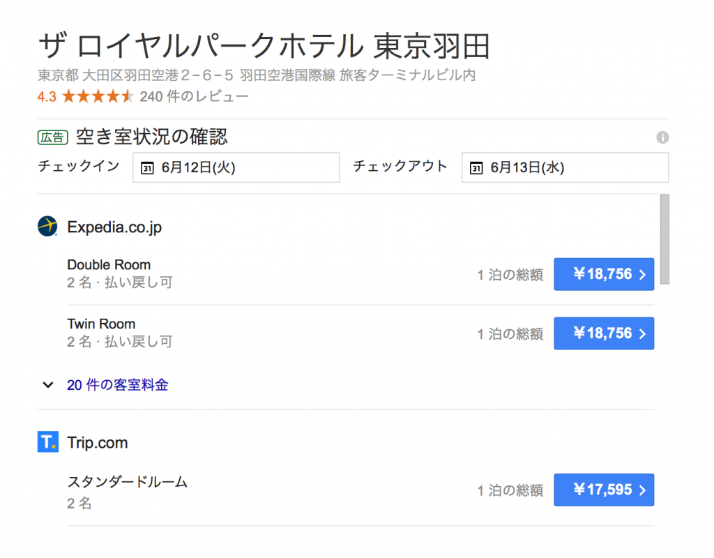Image resolution: width=714 pixels, height=558 pixels.
Task: Click 2 名 · 払い戻し可 under Twin Room
Action: 120,342
